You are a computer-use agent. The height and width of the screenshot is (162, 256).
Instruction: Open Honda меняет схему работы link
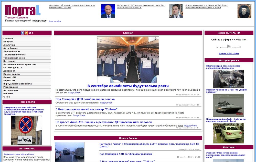pyautogui.click(x=19, y=154)
